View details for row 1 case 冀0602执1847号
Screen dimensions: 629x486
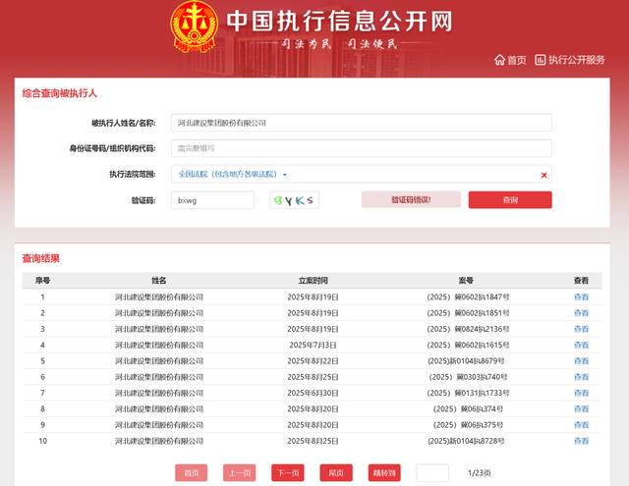click(x=581, y=297)
